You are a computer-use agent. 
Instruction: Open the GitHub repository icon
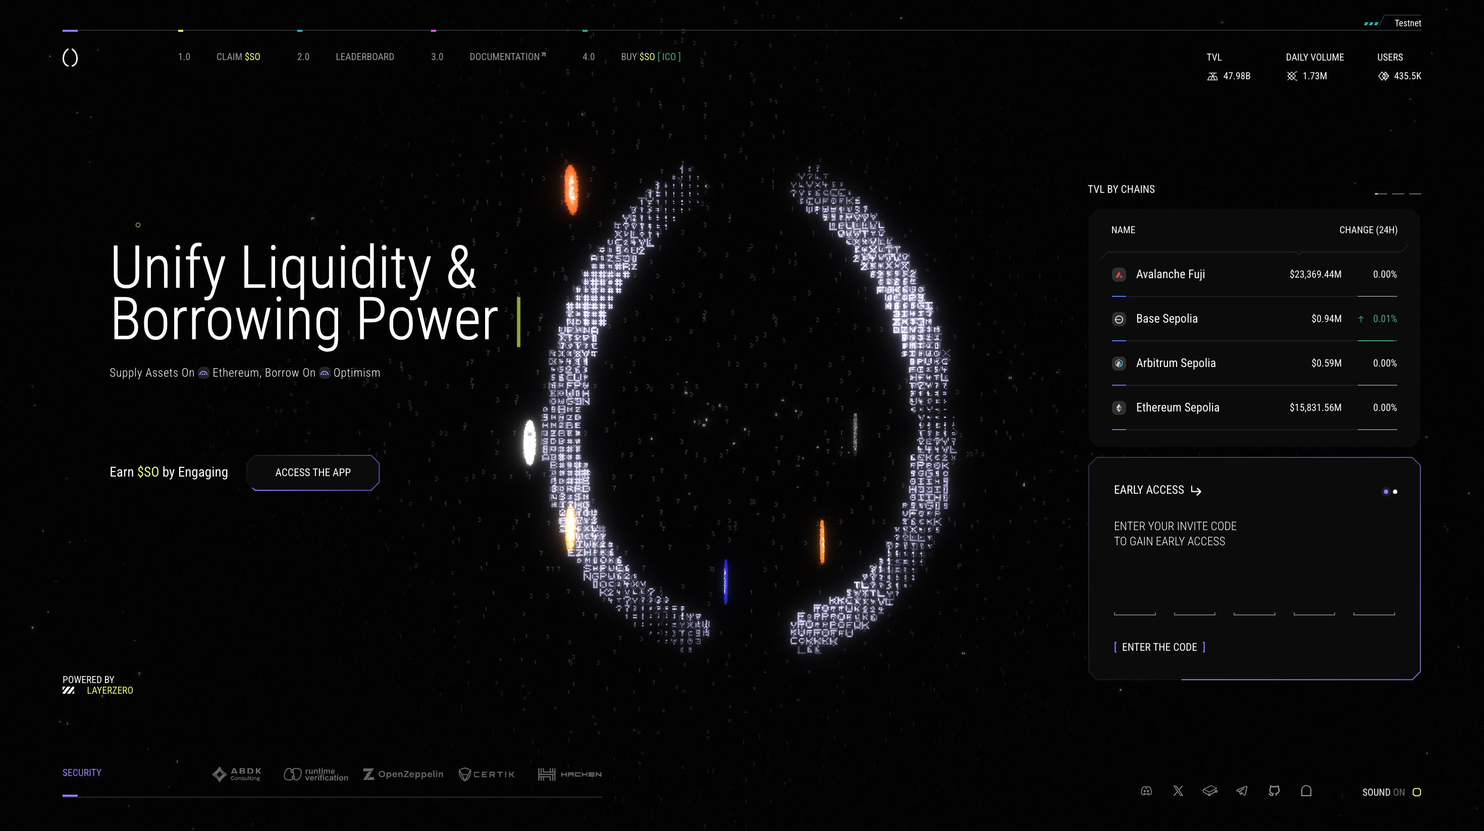(1274, 791)
